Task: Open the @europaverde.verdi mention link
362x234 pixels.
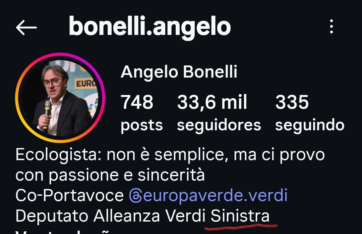Action: coord(208,196)
